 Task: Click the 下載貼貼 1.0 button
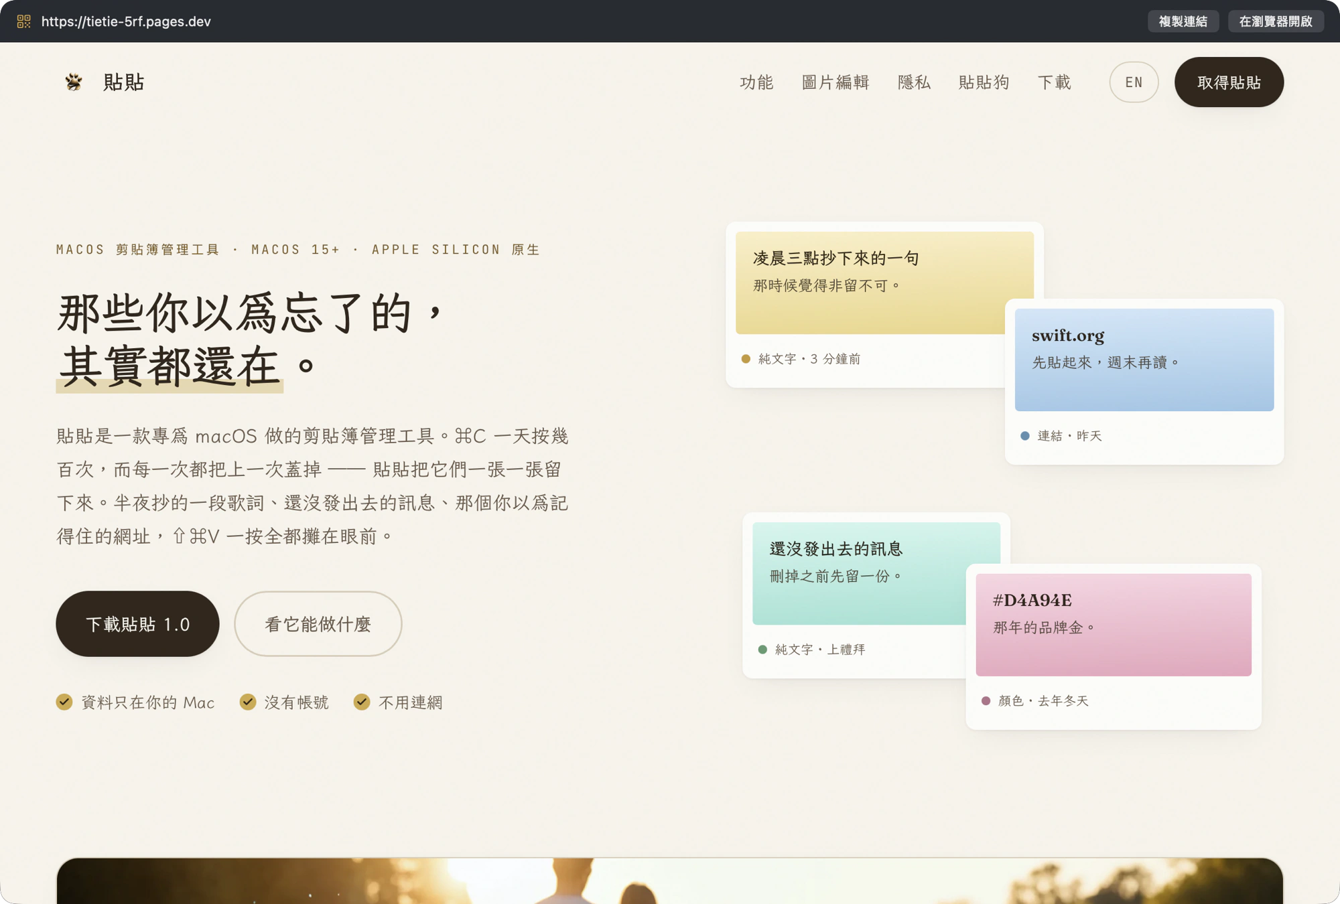tap(137, 623)
